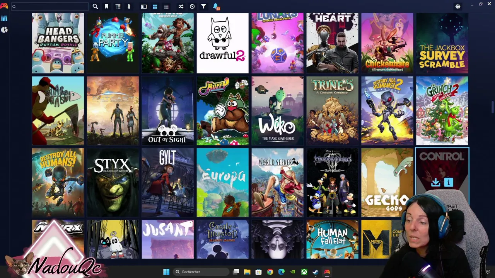Open the Xbox app from the taskbar
This screenshot has height=278, width=495.
[x=304, y=272]
